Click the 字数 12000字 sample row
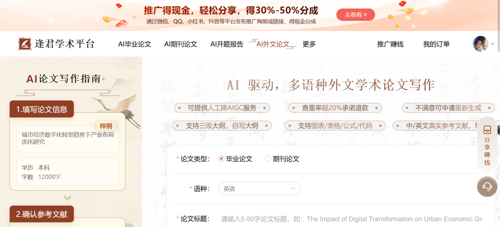 [41, 177]
